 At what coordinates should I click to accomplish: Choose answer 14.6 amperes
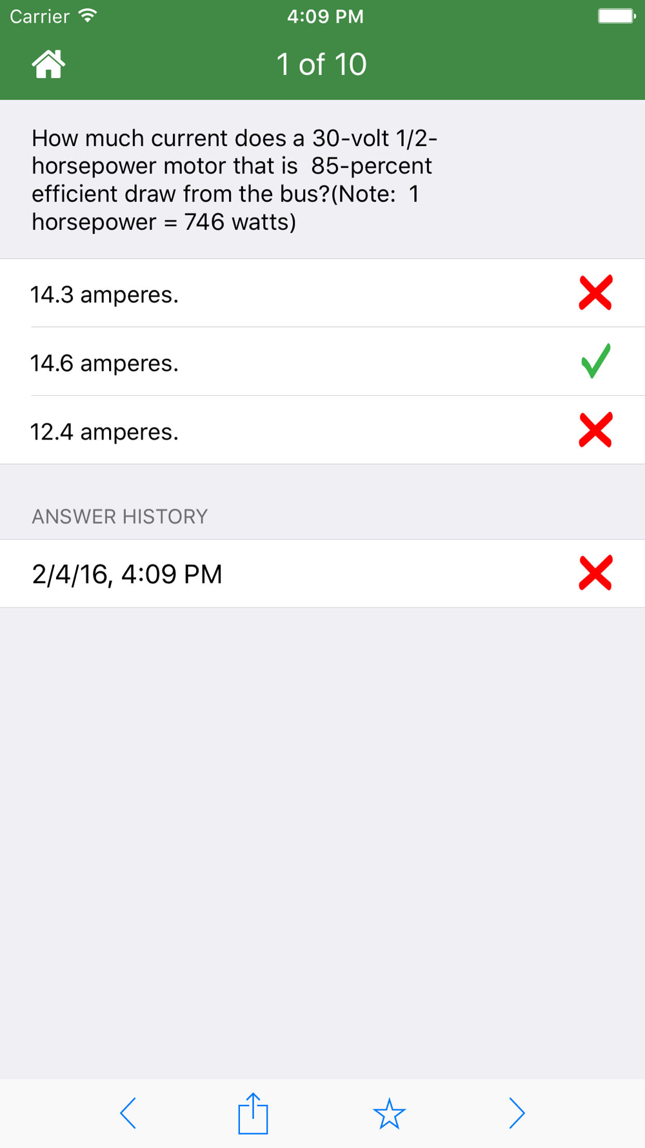(104, 363)
